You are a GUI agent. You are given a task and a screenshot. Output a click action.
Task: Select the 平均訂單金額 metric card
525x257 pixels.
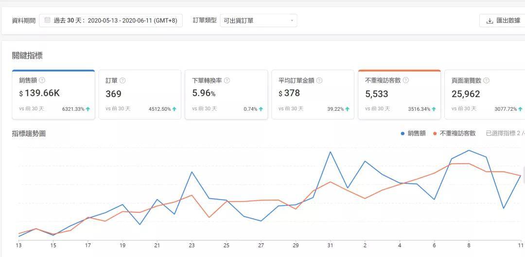click(x=313, y=94)
